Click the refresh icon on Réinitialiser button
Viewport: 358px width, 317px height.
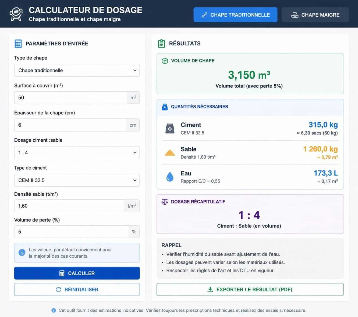(x=58, y=290)
